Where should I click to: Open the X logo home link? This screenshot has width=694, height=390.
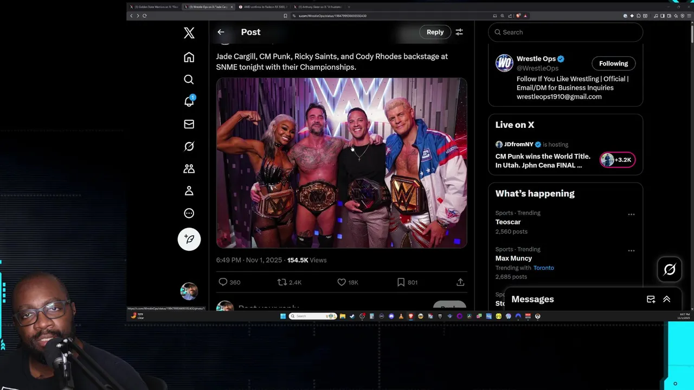189,33
